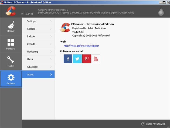
Task: Open the Advanced options page
Action: (32, 67)
